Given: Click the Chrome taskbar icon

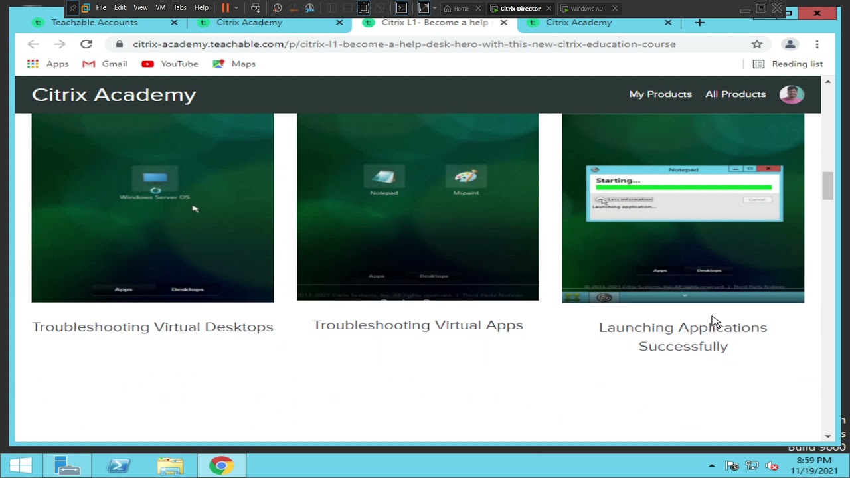Looking at the screenshot, I should [x=221, y=466].
